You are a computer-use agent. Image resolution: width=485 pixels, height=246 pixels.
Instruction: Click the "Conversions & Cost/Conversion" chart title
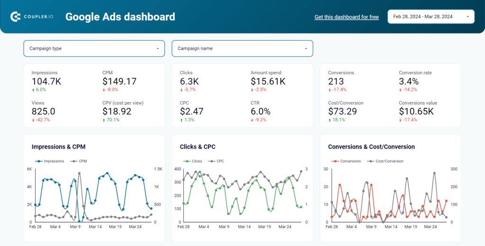point(371,147)
